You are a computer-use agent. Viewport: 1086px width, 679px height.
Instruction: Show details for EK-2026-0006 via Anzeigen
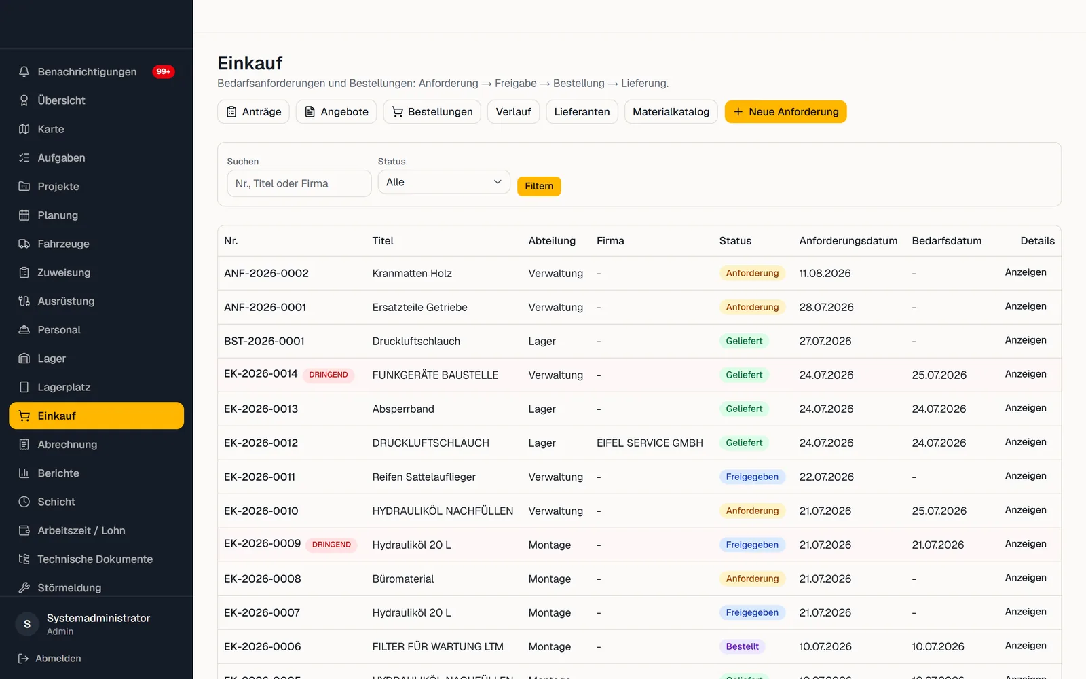pyautogui.click(x=1026, y=646)
